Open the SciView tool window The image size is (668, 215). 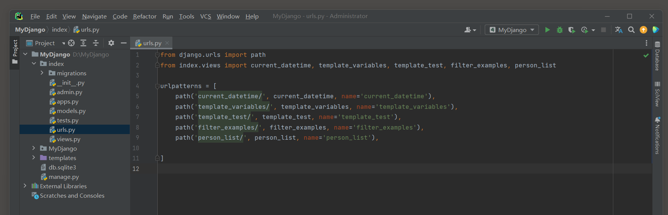click(657, 94)
